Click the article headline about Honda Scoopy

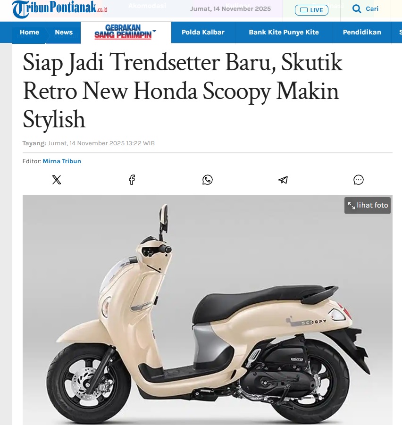(183, 91)
